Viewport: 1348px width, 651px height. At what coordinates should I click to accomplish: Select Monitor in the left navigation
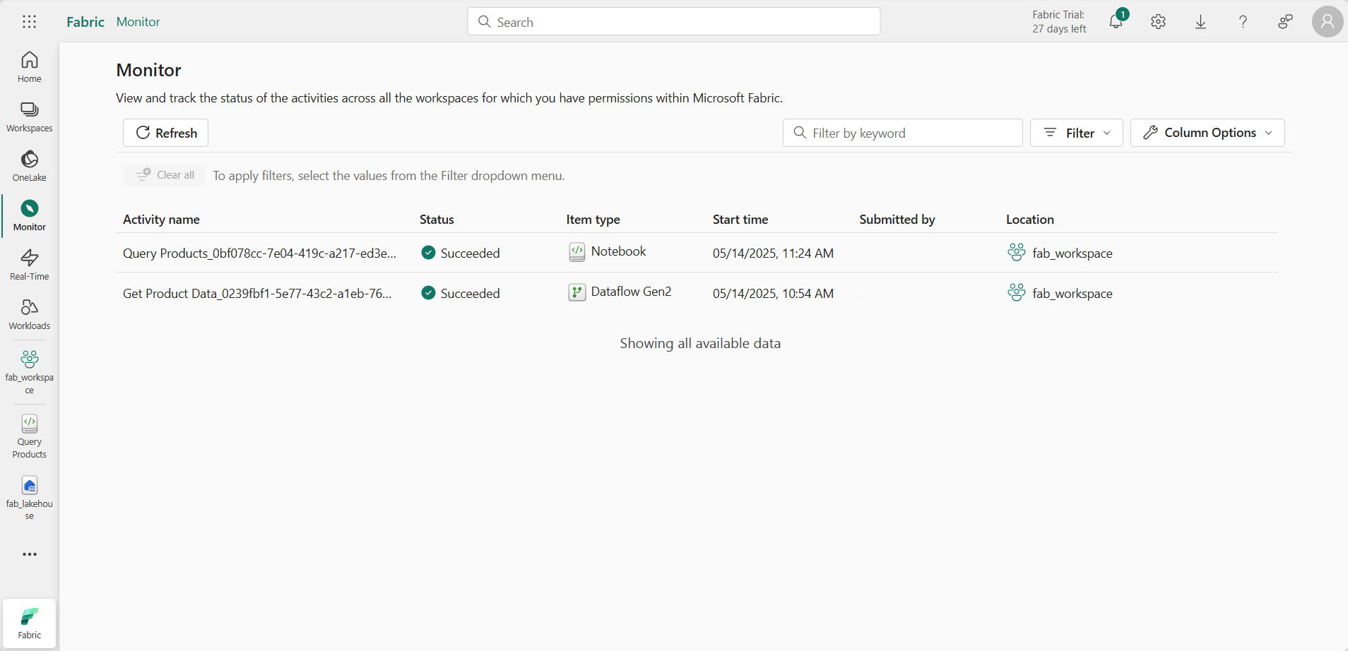(x=30, y=215)
